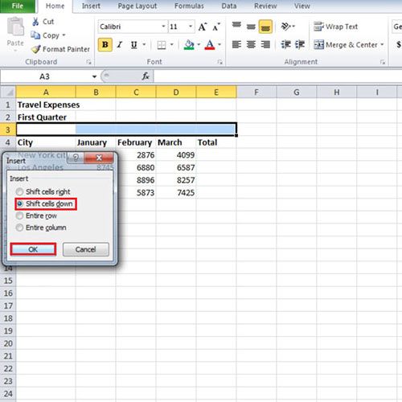
Task: Click Merge & Center
Action: pos(346,44)
